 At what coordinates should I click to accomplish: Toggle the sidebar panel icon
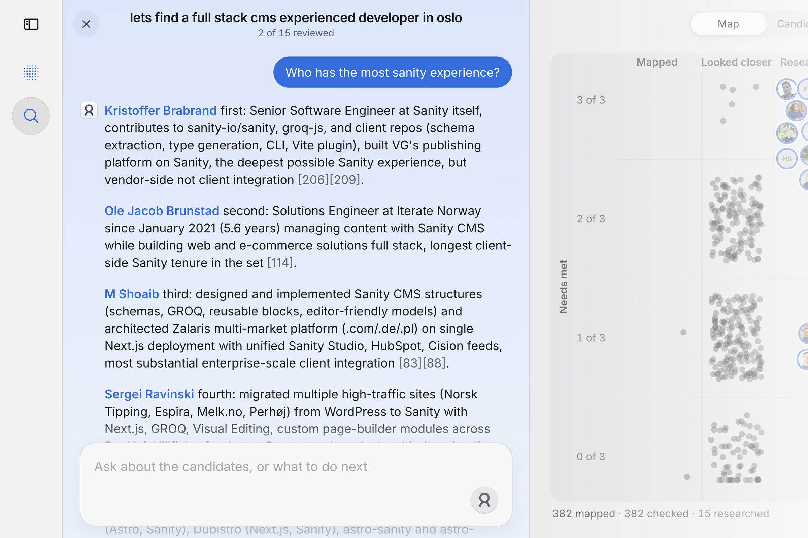(31, 24)
